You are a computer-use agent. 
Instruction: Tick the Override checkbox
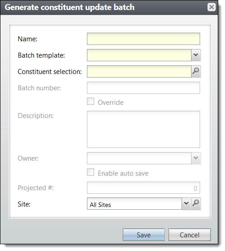[91, 101]
